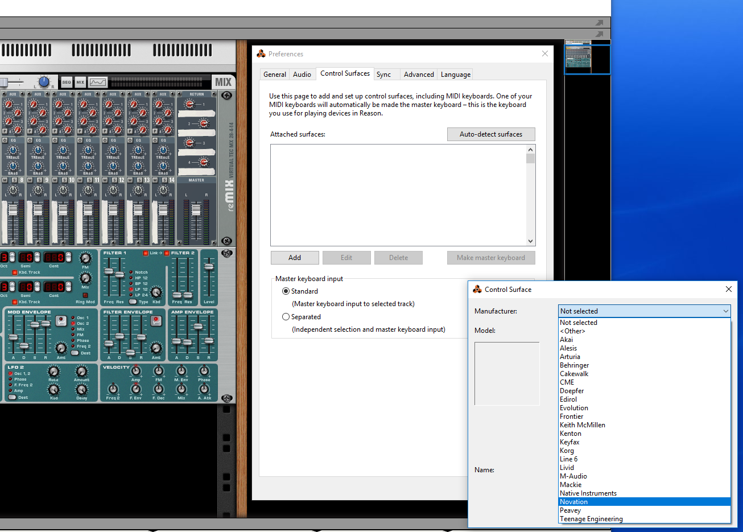Click Filter Envelope Amt knob
743x532 pixels.
click(x=156, y=348)
